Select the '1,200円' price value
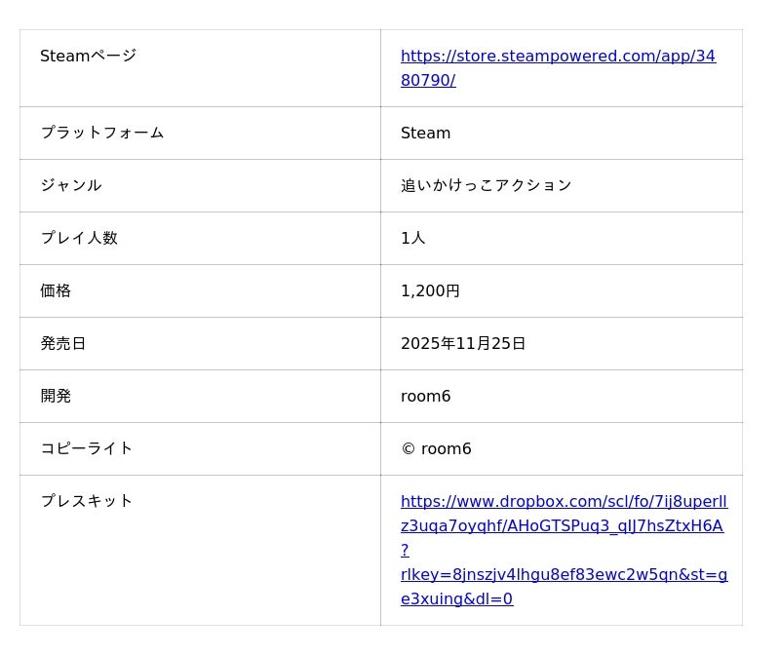The height and width of the screenshot is (655, 780). pyautogui.click(x=430, y=290)
